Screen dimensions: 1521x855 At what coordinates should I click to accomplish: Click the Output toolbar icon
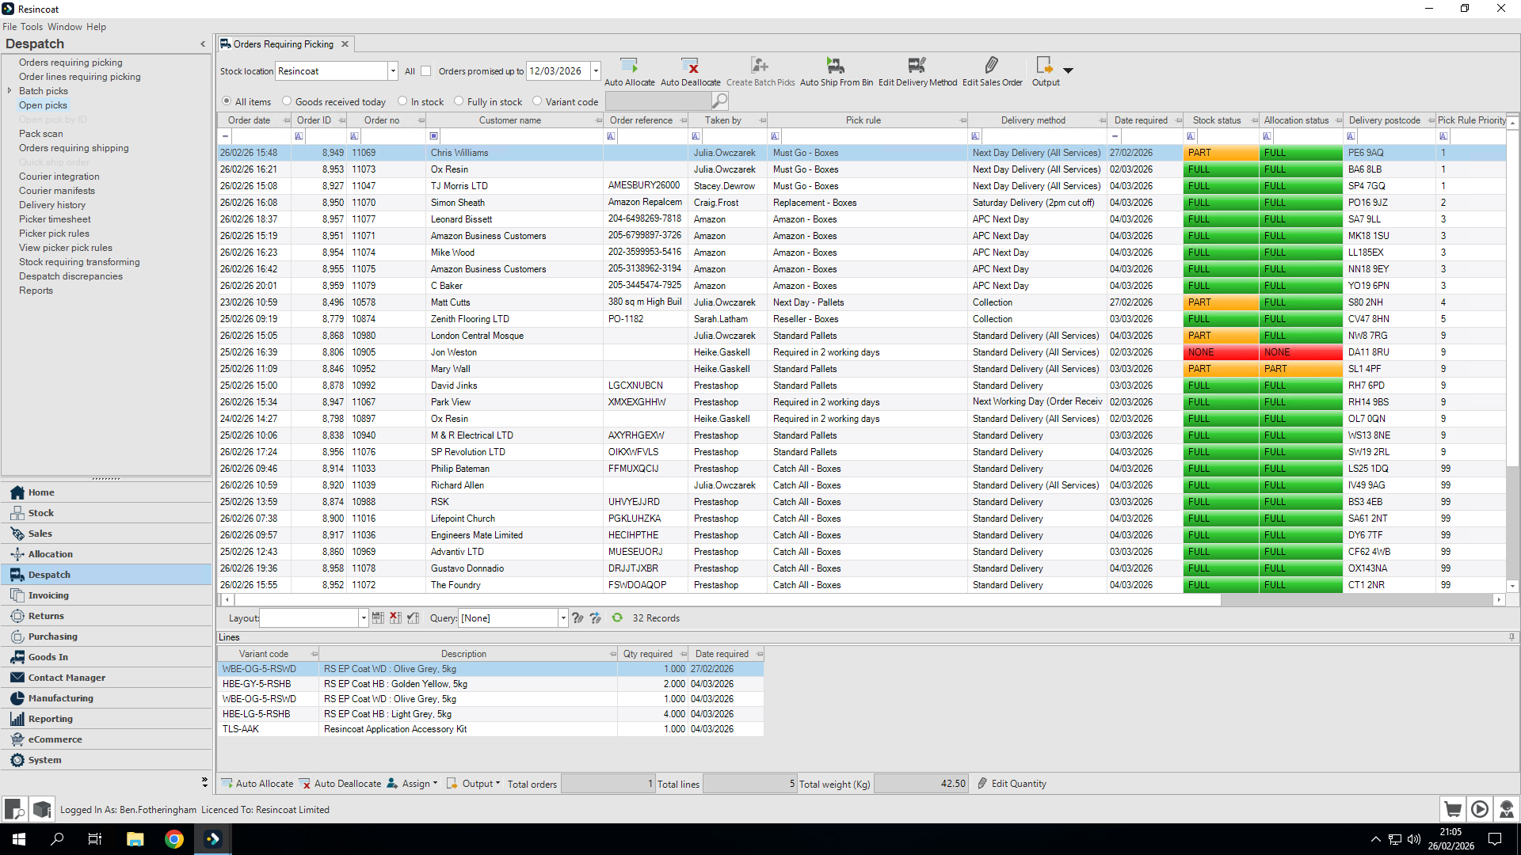tap(1044, 66)
